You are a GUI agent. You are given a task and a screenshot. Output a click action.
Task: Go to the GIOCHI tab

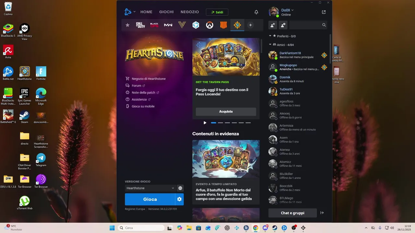coord(166,12)
